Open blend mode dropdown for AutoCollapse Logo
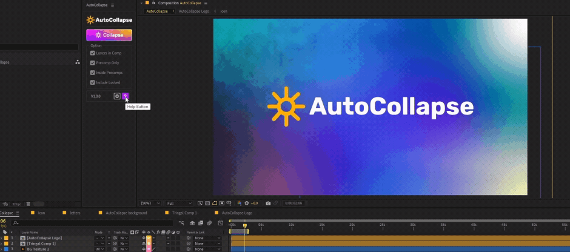Viewport: 570px width, 252px height. 99,238
